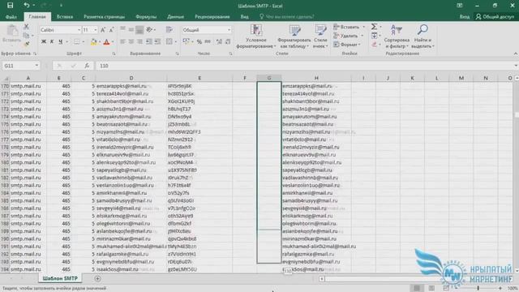Add a new sheet with the plus icon

point(97,279)
